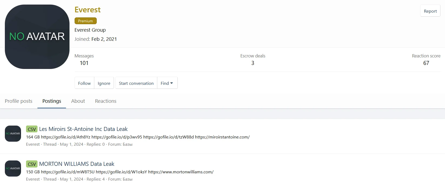Click Everest author name under Les Miroirs posting
Viewport: 445px width, 183px height.
click(x=33, y=144)
